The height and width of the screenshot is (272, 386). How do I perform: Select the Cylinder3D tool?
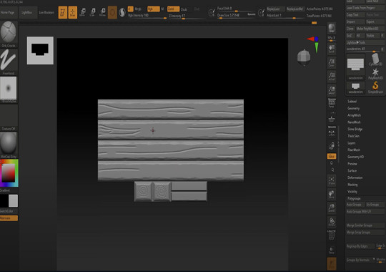point(375,59)
